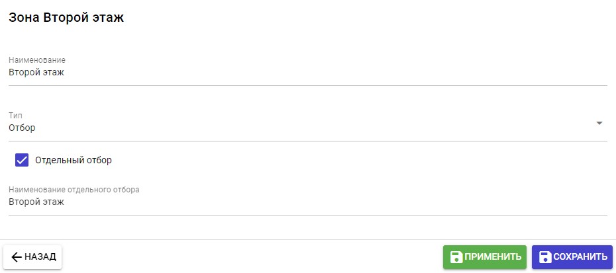Click the Второй этаж text in the Наименование field
The width and height of the screenshot is (616, 273).
[36, 72]
